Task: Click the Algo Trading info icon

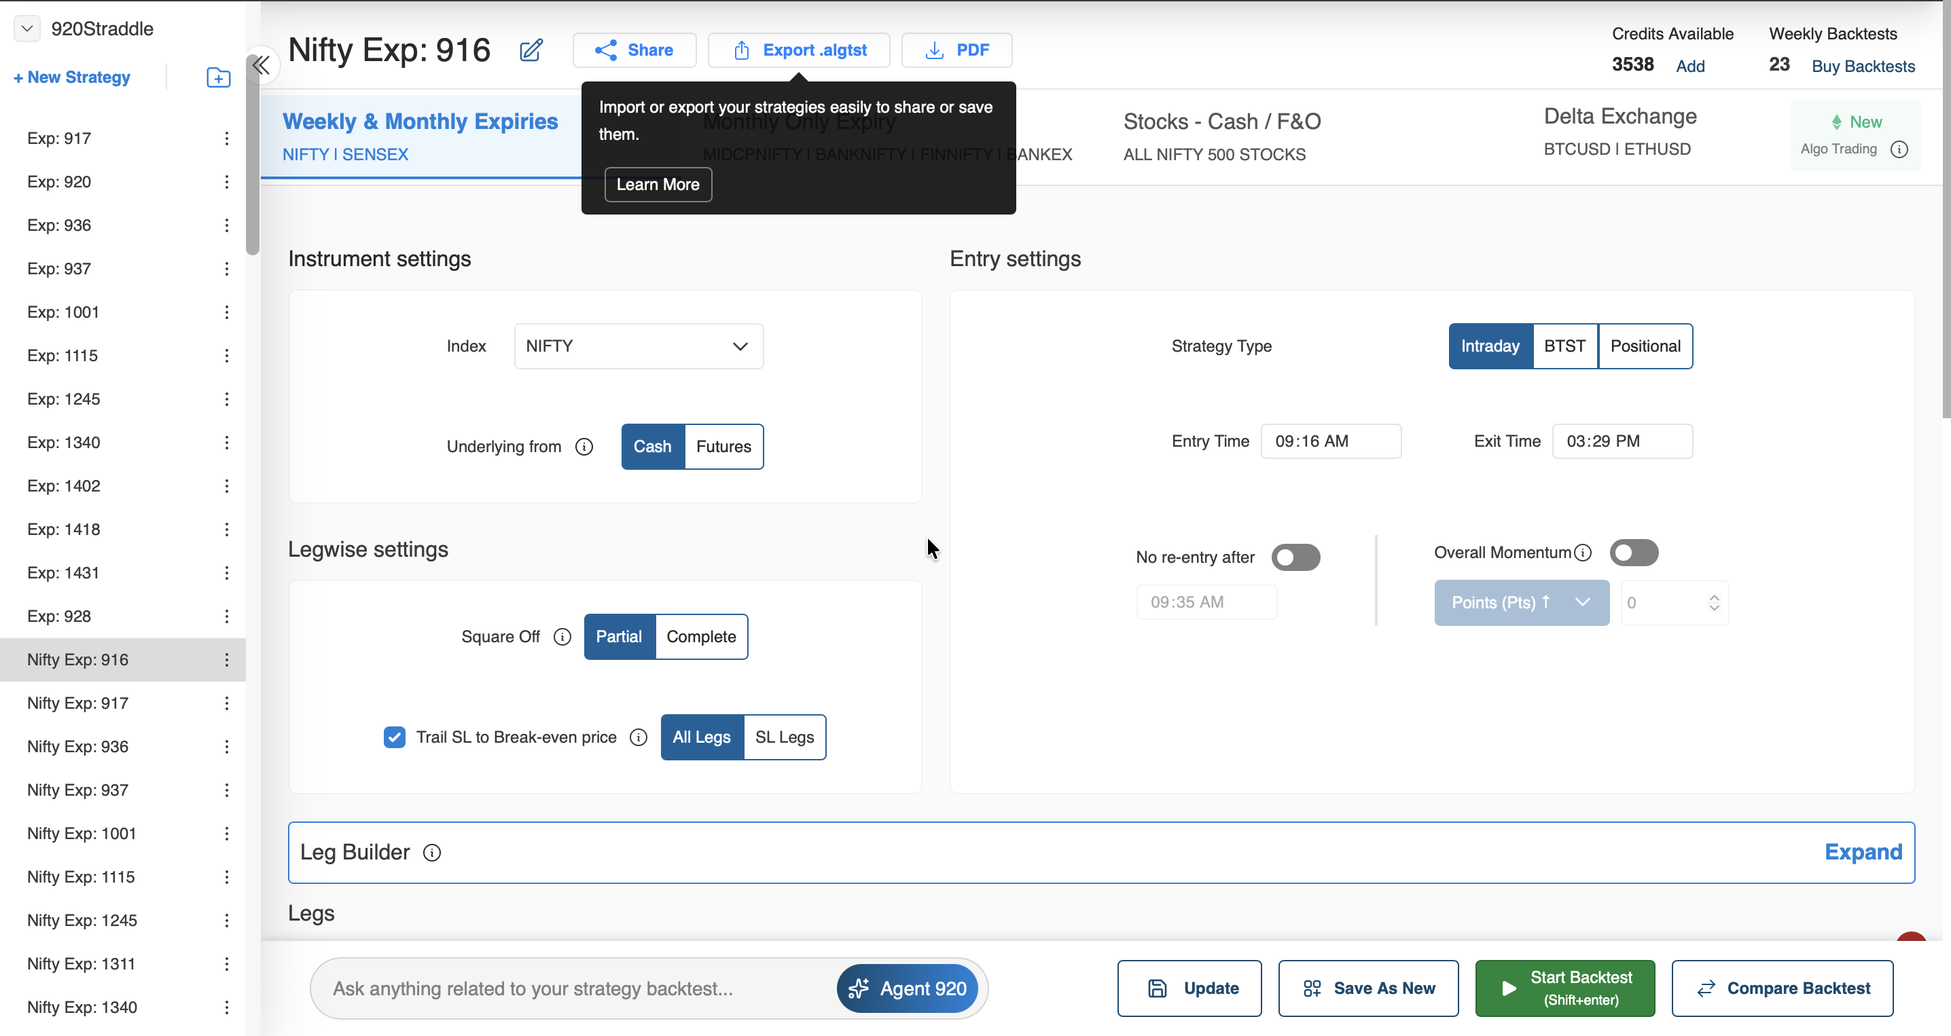Action: point(1899,149)
